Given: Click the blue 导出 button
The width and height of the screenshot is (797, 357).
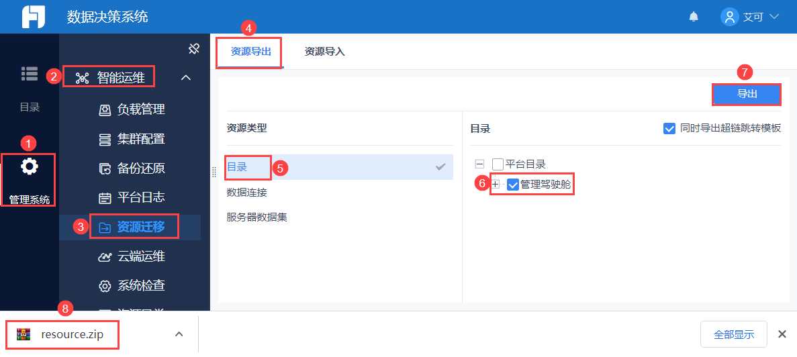Looking at the screenshot, I should pos(747,94).
